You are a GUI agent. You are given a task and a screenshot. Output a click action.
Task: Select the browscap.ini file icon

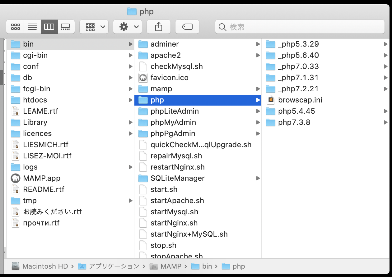pos(271,100)
